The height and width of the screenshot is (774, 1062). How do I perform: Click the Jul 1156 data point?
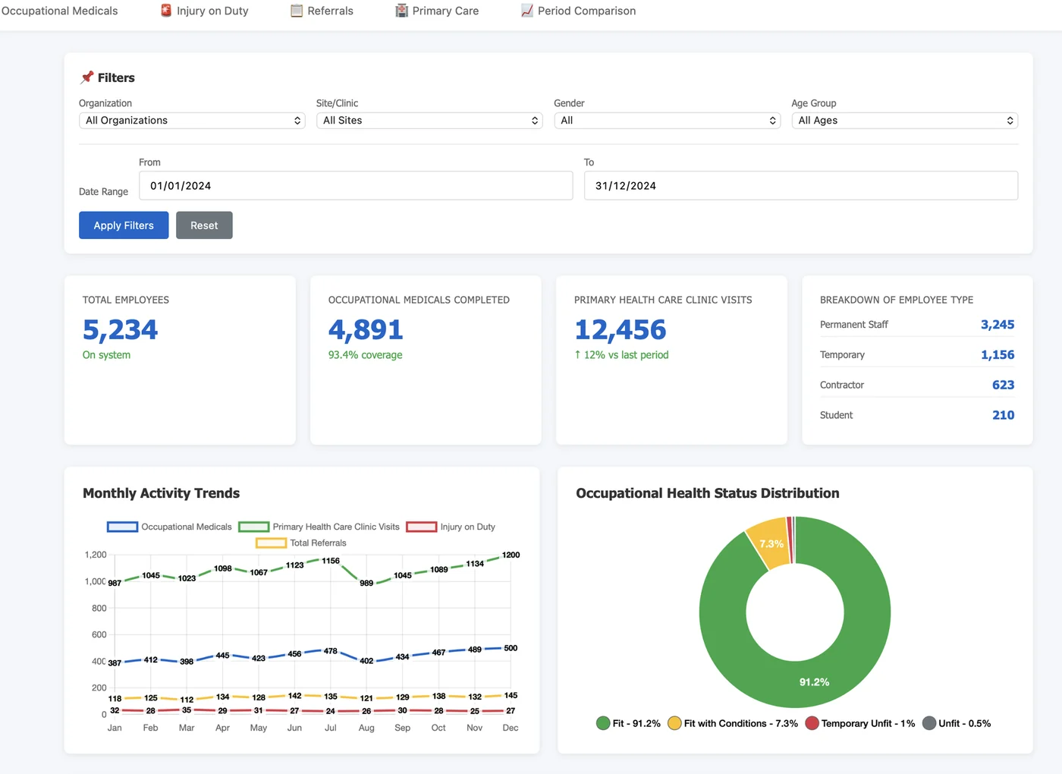click(x=331, y=561)
